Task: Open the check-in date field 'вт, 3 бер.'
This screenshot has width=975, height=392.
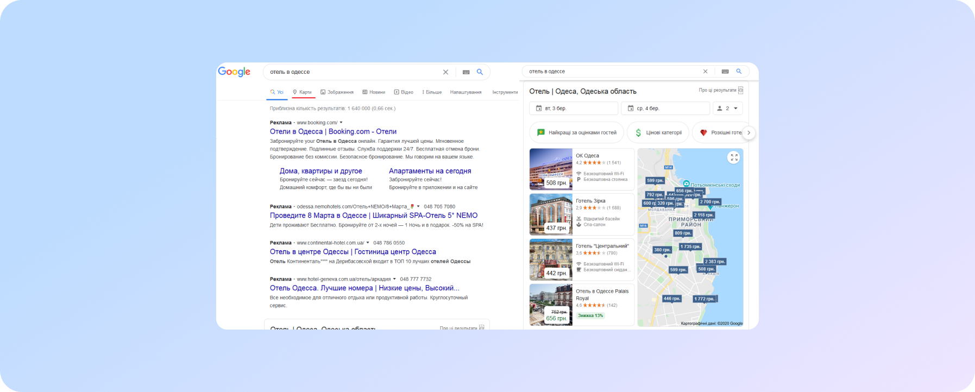Action: [574, 108]
